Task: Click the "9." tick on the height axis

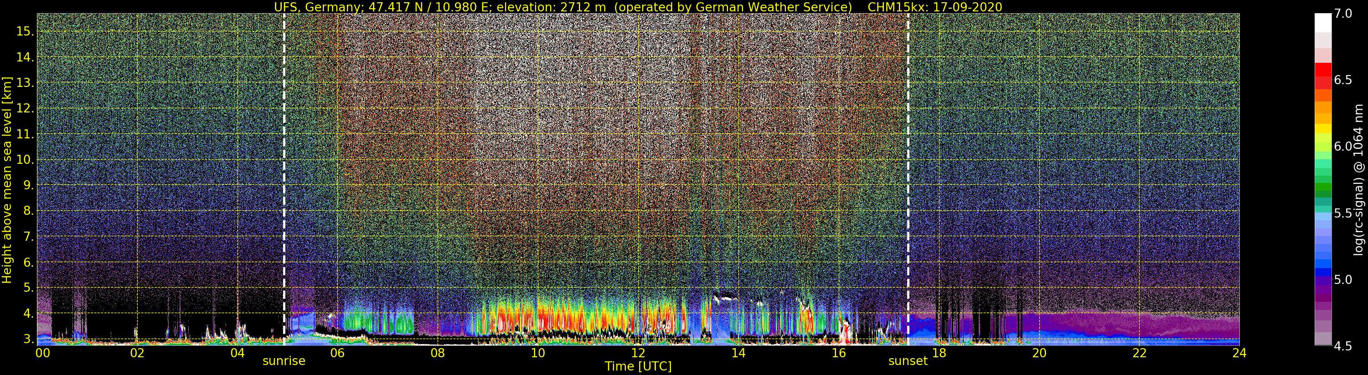Action: coord(28,185)
